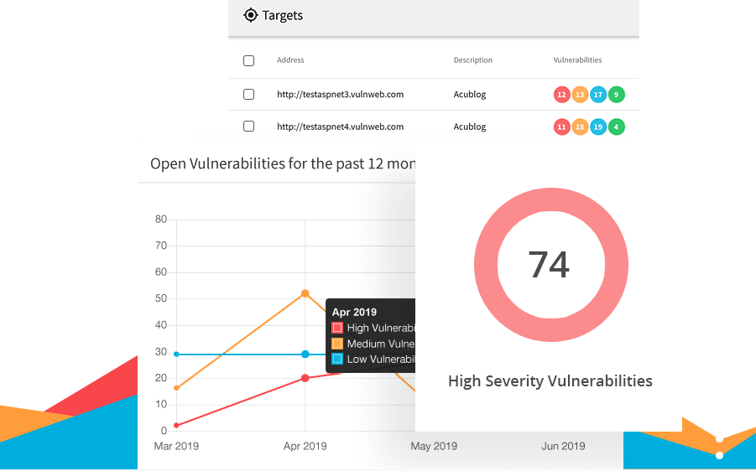
Task: Check the box for testaspnet3.vulnweb.com
Action: [248, 95]
